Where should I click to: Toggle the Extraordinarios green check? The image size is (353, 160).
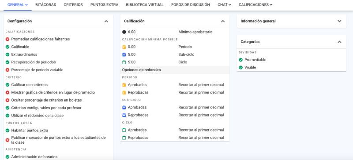(x=8, y=55)
